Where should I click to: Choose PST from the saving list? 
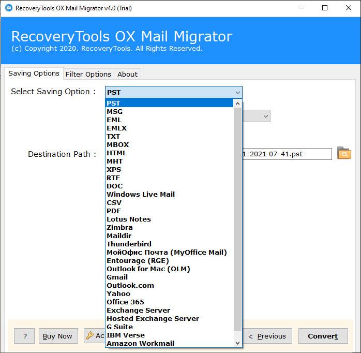[169, 103]
